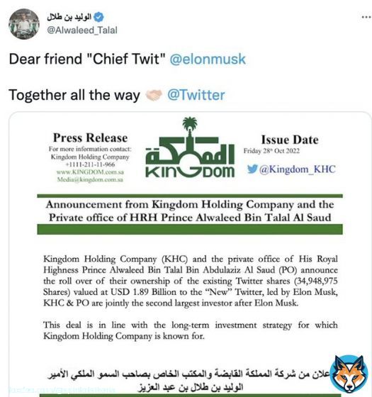Click the fox mascot watermark icon
Image resolution: width=372 pixels, height=397 pixels.
coord(349,374)
